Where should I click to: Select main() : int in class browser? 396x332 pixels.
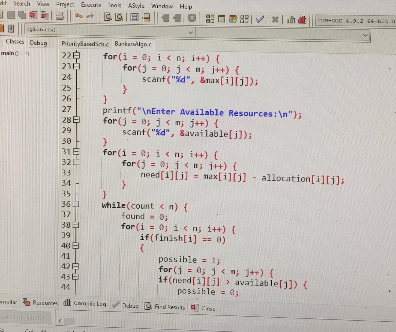15,53
